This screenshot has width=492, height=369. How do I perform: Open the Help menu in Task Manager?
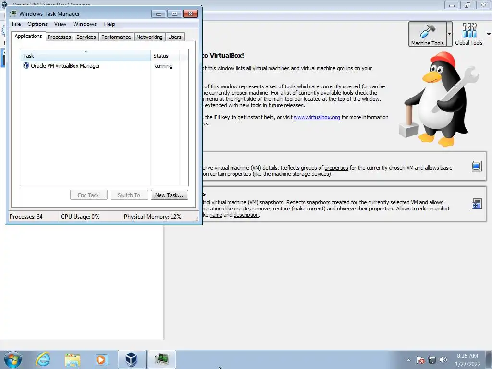click(109, 24)
